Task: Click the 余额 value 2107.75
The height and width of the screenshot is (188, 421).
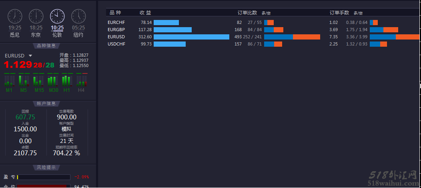Action: click(25, 153)
